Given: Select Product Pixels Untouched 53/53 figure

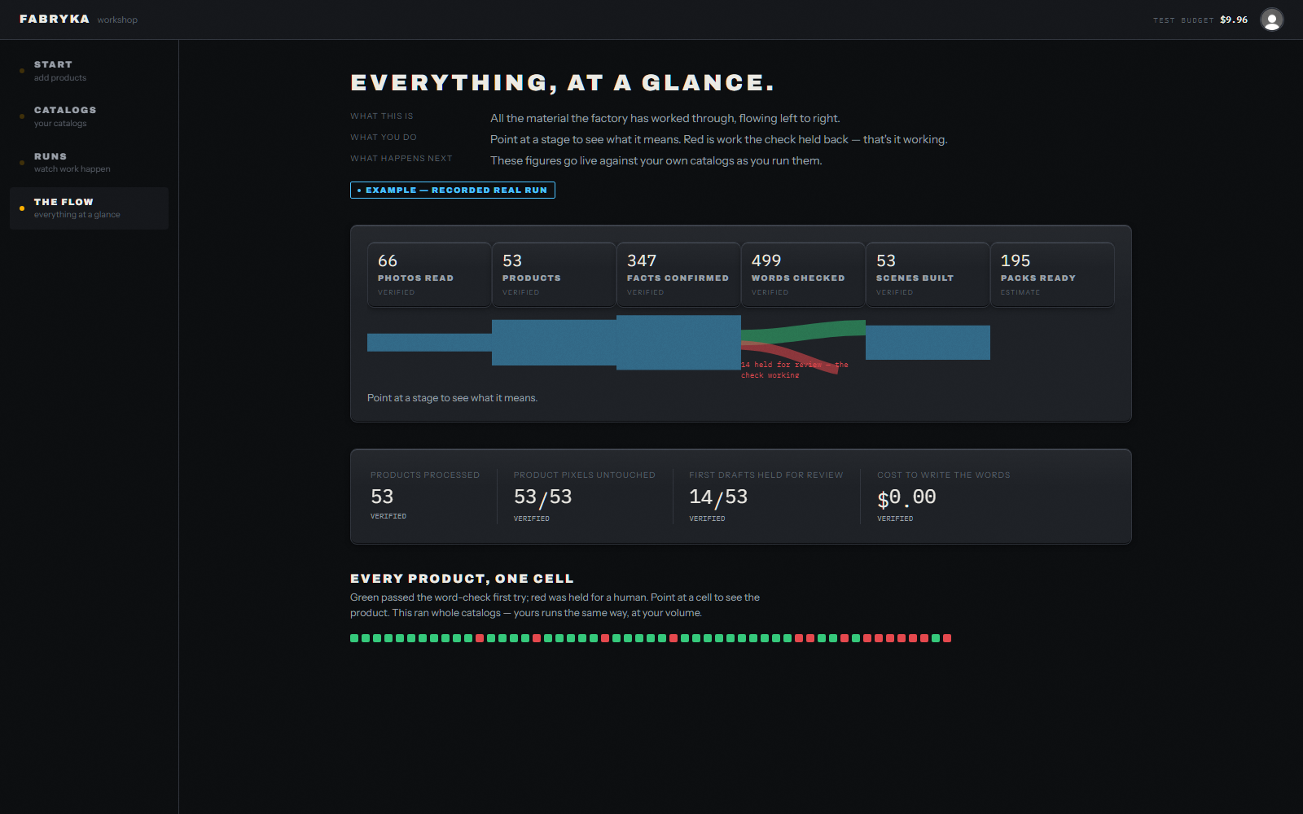Looking at the screenshot, I should (x=542, y=497).
